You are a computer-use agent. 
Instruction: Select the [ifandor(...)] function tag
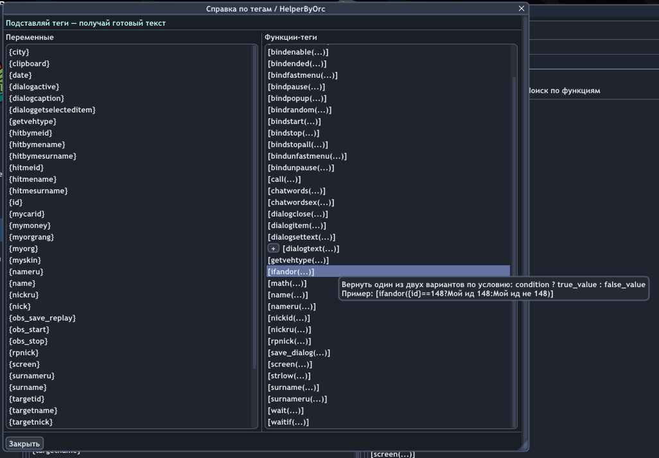click(x=291, y=272)
